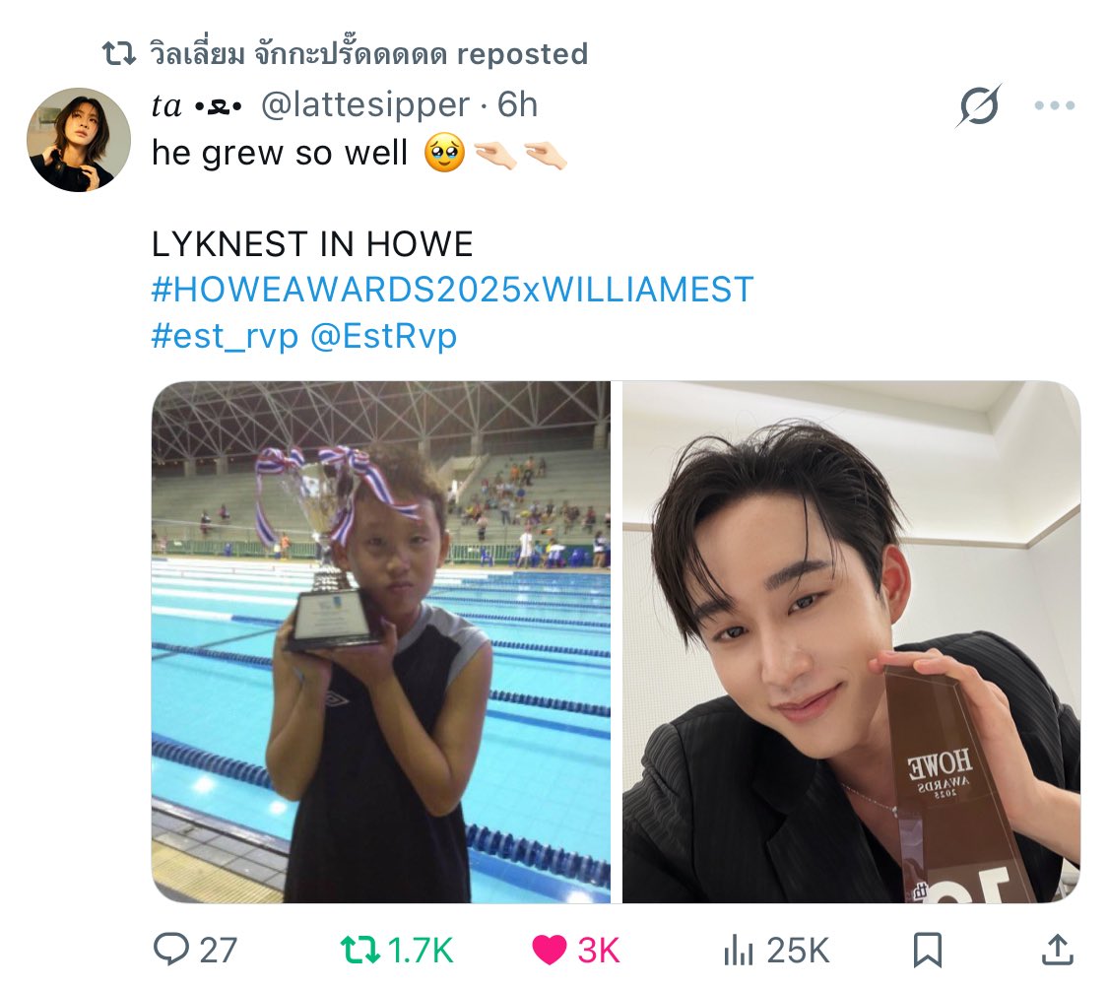Image resolution: width=1108 pixels, height=988 pixels.
Task: Open the poster's profile avatar
Action: click(x=79, y=140)
